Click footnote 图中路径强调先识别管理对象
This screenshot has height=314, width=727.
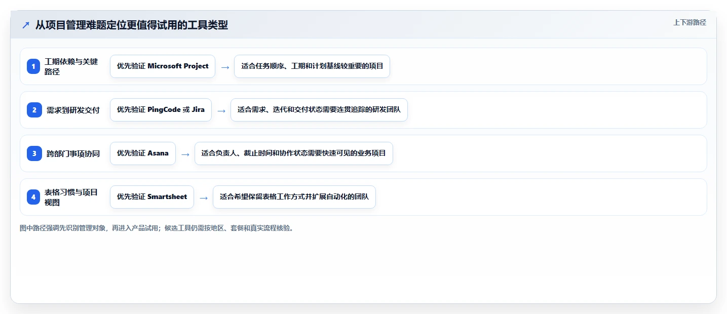click(157, 228)
